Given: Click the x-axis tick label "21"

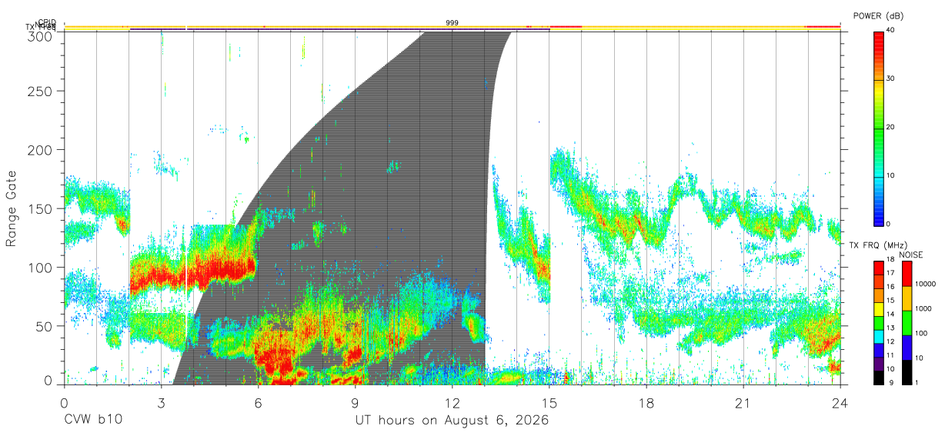Looking at the screenshot, I should [743, 403].
